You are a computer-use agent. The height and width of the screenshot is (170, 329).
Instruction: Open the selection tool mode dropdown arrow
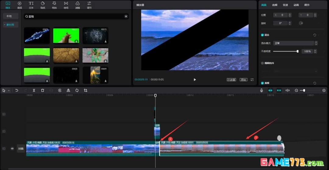coord(9,90)
